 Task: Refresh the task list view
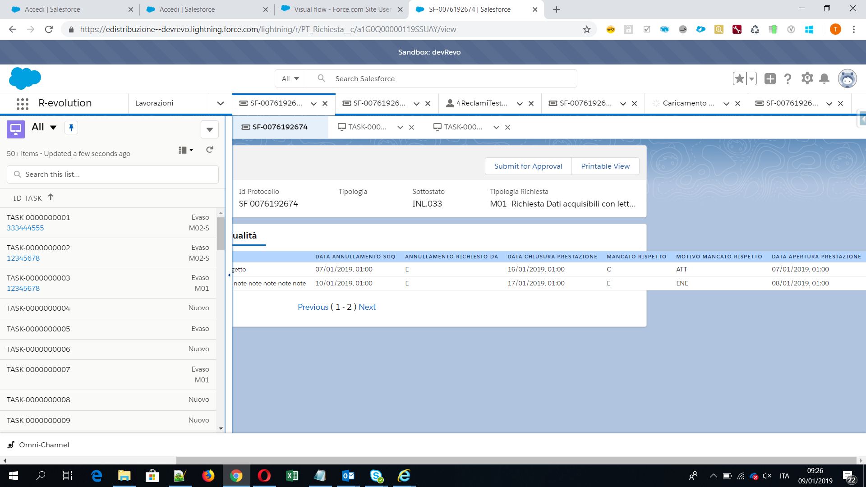point(209,150)
